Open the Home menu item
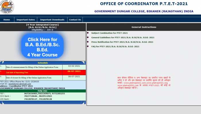This screenshot has width=201, height=114. (x=7, y=20)
